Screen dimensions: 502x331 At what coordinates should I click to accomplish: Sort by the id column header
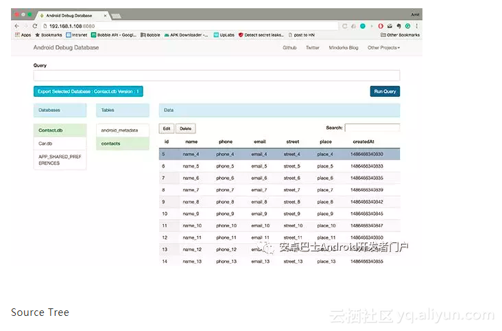tap(167, 141)
